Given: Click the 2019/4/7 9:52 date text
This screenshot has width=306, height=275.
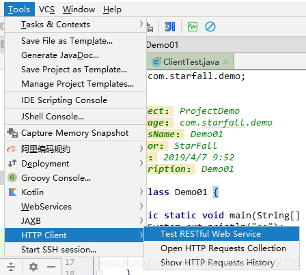Looking at the screenshot, I should click(199, 158).
